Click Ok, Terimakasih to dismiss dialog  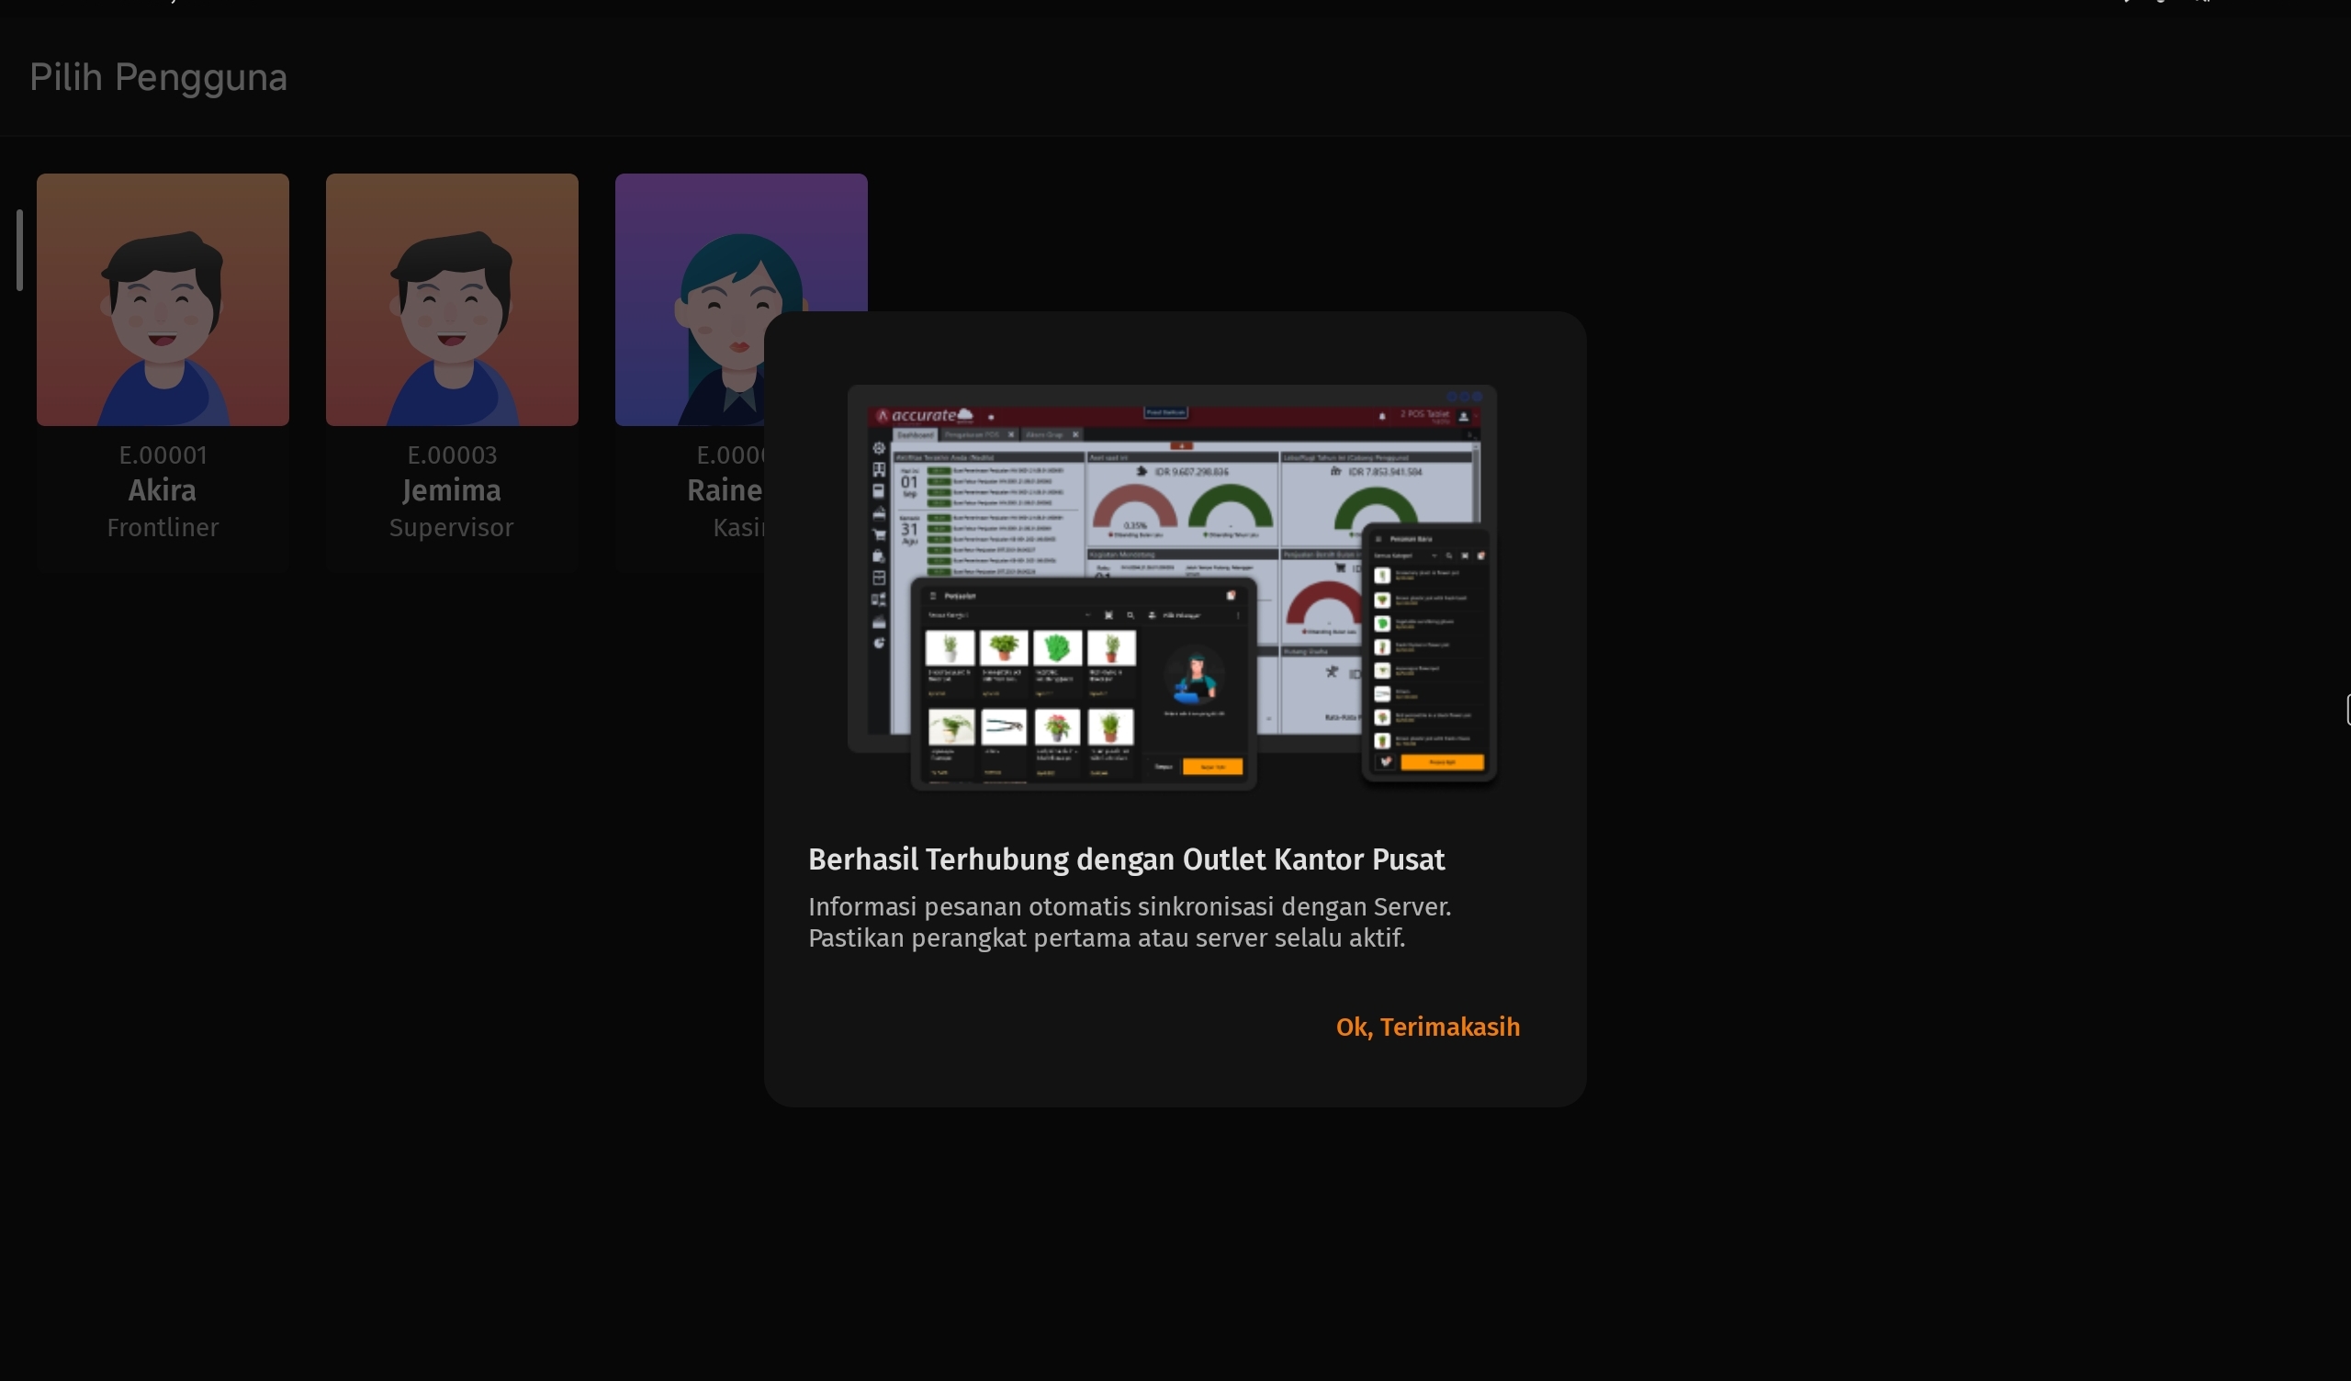click(x=1426, y=1027)
